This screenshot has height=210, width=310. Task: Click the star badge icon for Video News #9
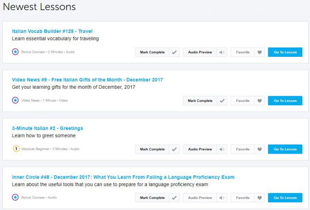pos(15,100)
